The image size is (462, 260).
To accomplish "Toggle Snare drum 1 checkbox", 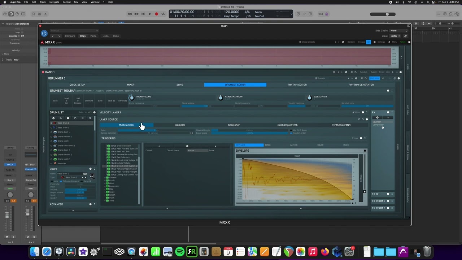I will [51, 132].
